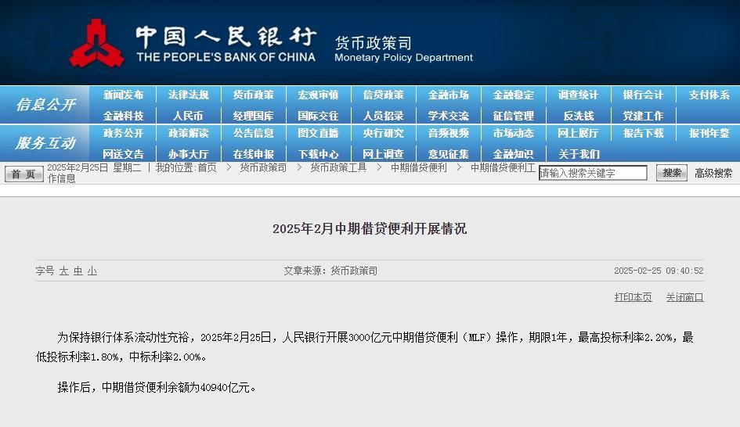The height and width of the screenshot is (427, 740).
Task: Open 新闻发布 menu item
Action: pos(123,95)
